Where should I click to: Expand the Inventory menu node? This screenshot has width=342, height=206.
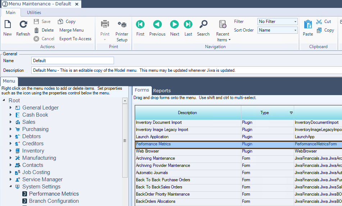[11, 151]
